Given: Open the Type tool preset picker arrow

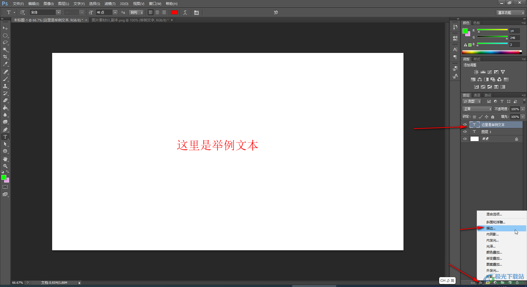Looking at the screenshot, I should tap(15, 12).
